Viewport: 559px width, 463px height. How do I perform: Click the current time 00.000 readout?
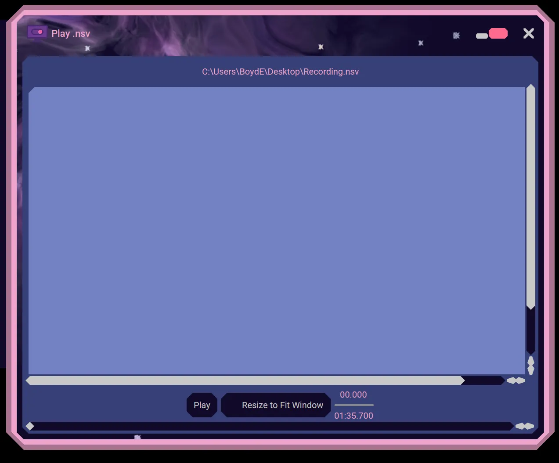pyautogui.click(x=353, y=395)
